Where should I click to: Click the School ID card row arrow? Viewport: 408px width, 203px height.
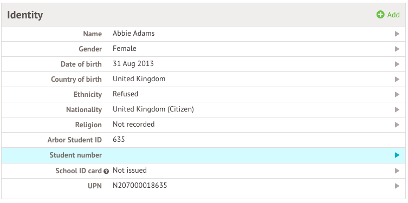coord(397,171)
